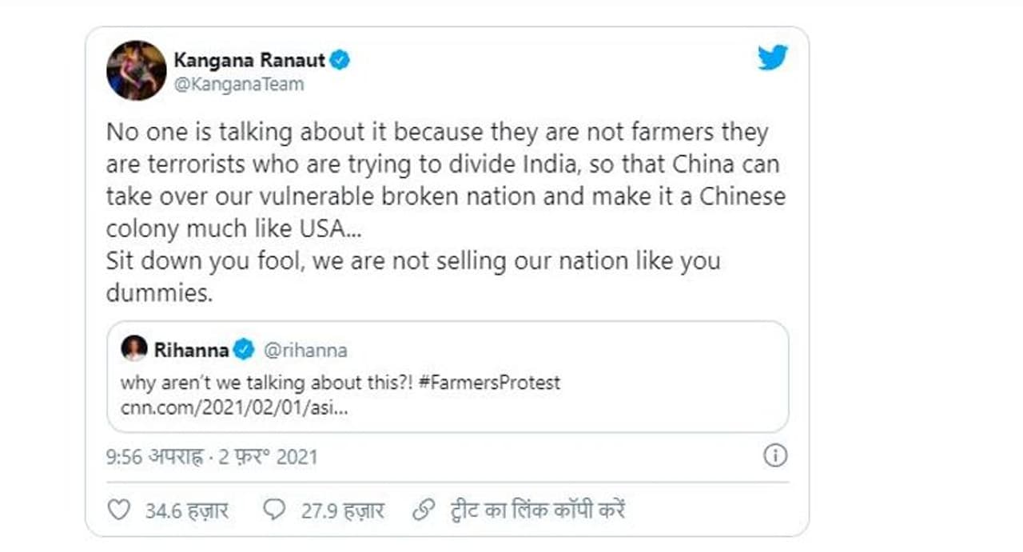Open Kangana Ranaut's profile picture
The image size is (1023, 552).
coord(136,70)
